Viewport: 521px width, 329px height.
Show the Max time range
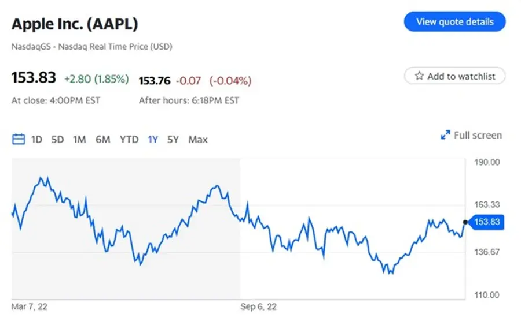click(198, 139)
